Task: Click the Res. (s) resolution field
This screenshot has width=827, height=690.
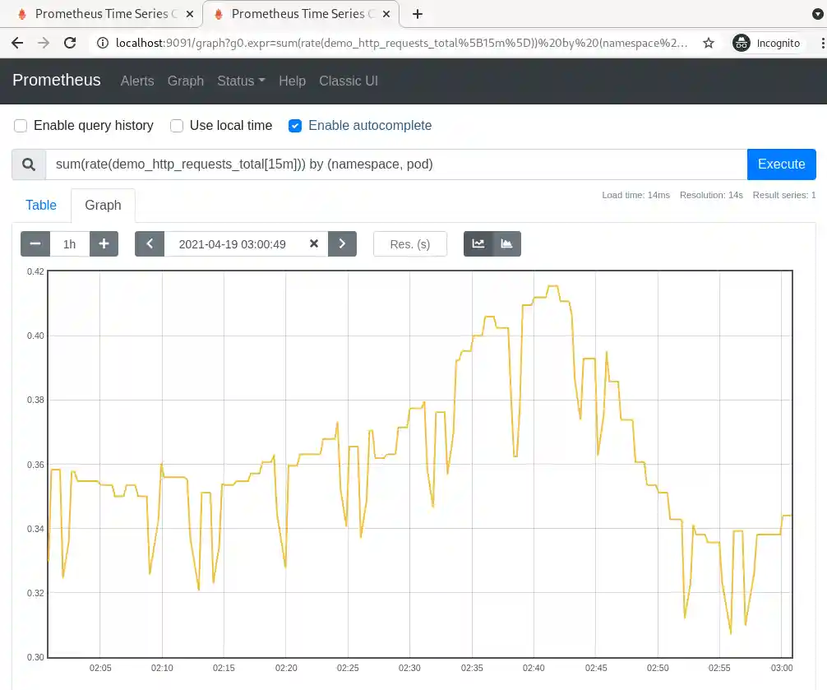Action: tap(410, 243)
